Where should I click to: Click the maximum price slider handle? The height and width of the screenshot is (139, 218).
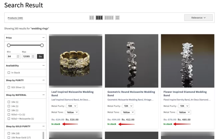[42, 45]
